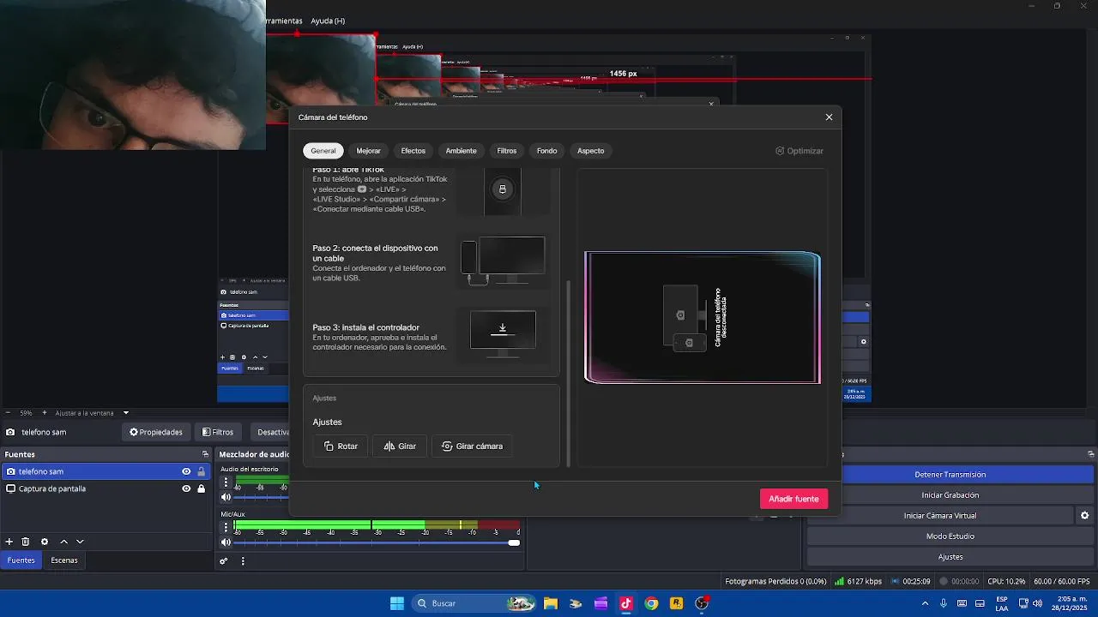Open advanced audio properties gears icon
The width and height of the screenshot is (1098, 617).
(x=224, y=561)
